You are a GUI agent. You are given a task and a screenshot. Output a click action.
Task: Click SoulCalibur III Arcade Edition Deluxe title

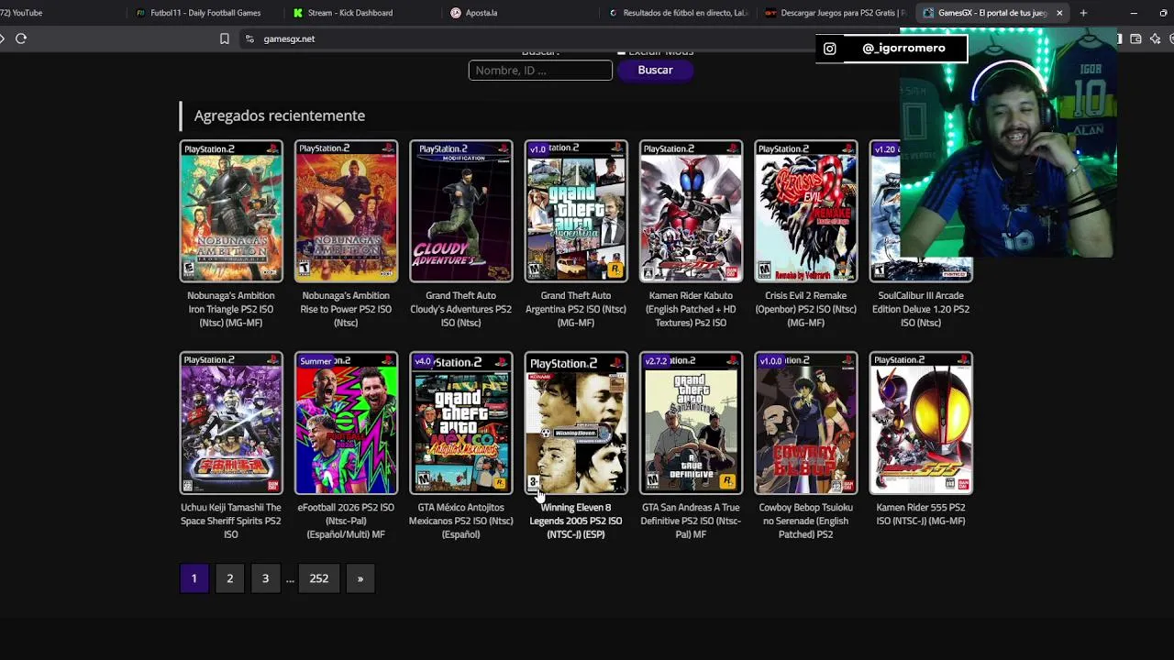[921, 309]
